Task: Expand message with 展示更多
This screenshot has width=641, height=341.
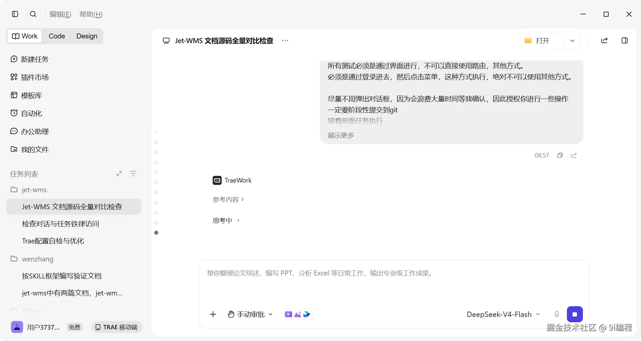Action: coord(341,135)
